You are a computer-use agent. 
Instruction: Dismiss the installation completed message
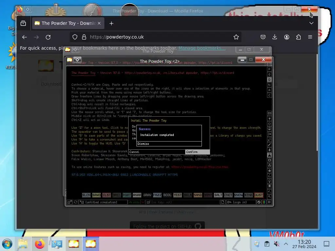[169, 144]
